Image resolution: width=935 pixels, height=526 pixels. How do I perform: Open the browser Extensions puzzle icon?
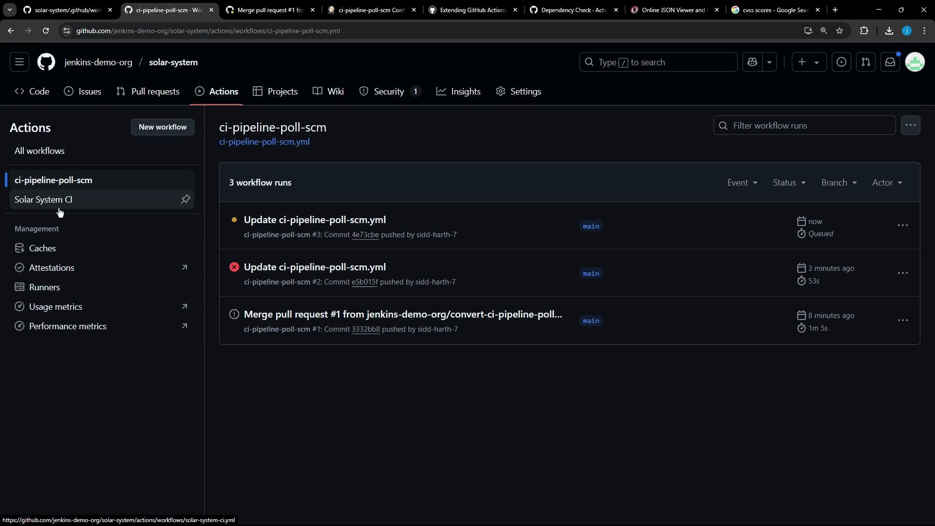[x=864, y=31]
